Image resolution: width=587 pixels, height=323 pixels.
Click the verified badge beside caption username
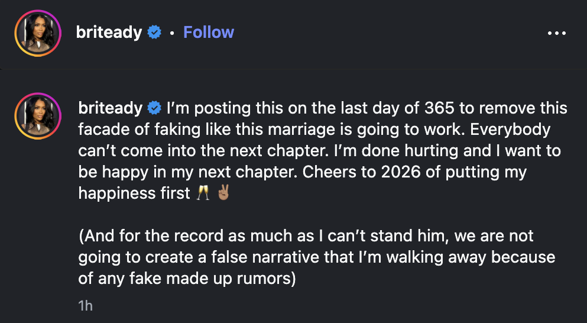154,108
